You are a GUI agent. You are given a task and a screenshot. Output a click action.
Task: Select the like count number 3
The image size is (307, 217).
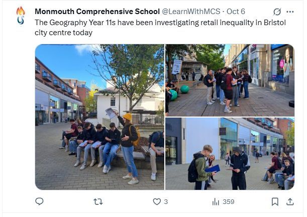coord(166,202)
